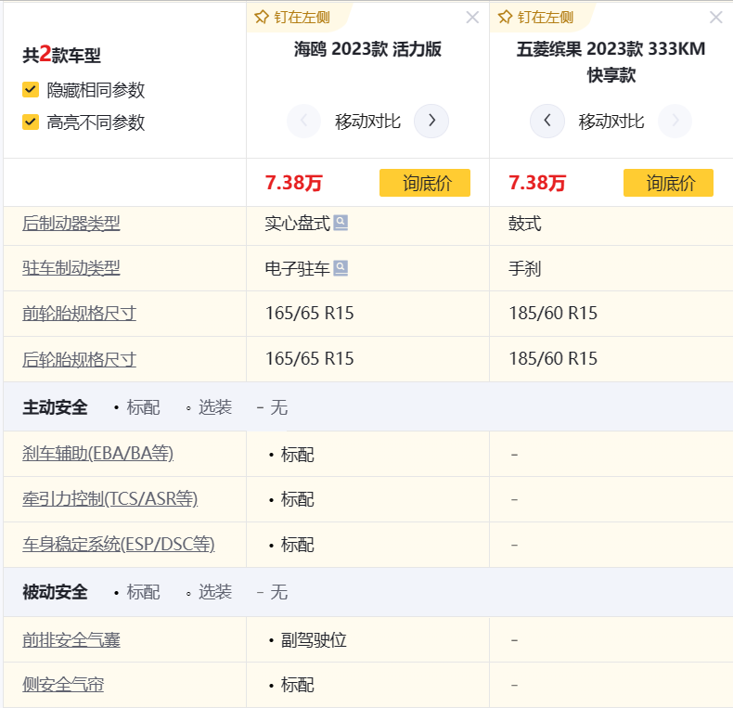This screenshot has height=708, width=733.
Task: Select 鼓式 cell text
Action: 524,223
